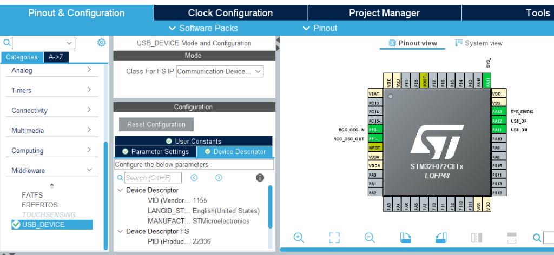Select the NRST pin
The image size is (554, 255).
point(375,148)
